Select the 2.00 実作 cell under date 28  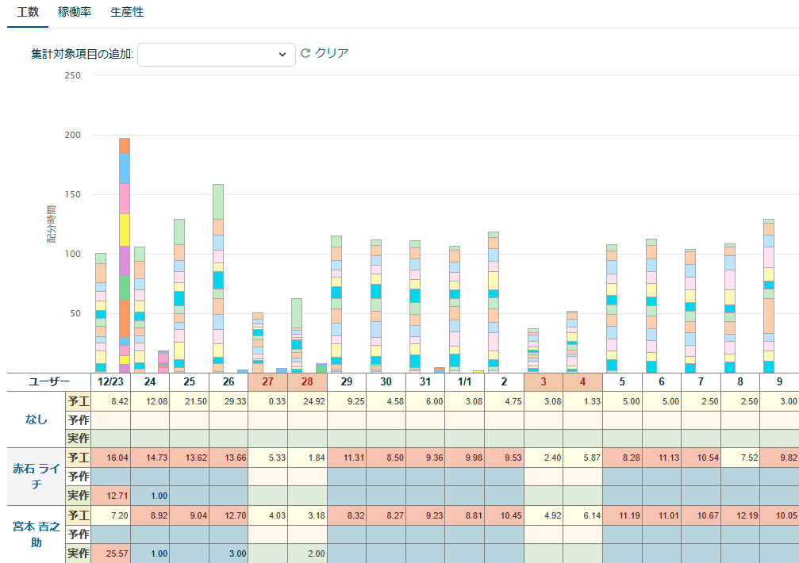point(307,553)
